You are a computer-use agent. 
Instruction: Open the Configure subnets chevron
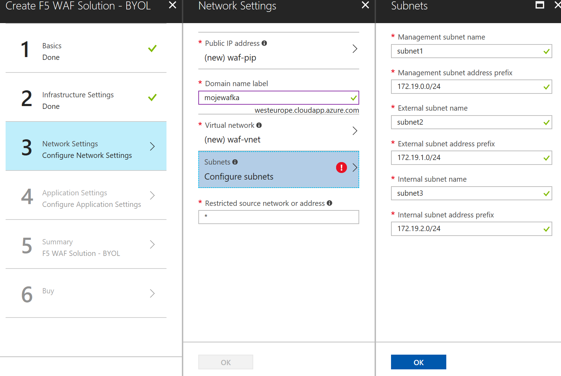(x=355, y=168)
